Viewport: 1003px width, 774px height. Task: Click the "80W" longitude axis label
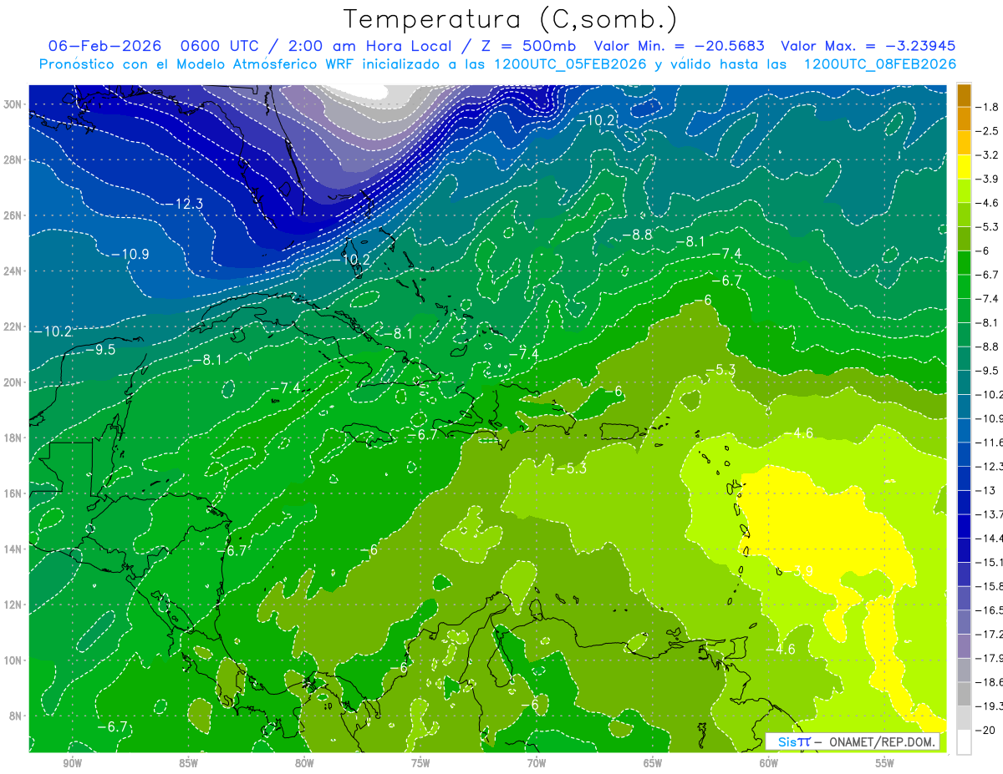(x=304, y=764)
